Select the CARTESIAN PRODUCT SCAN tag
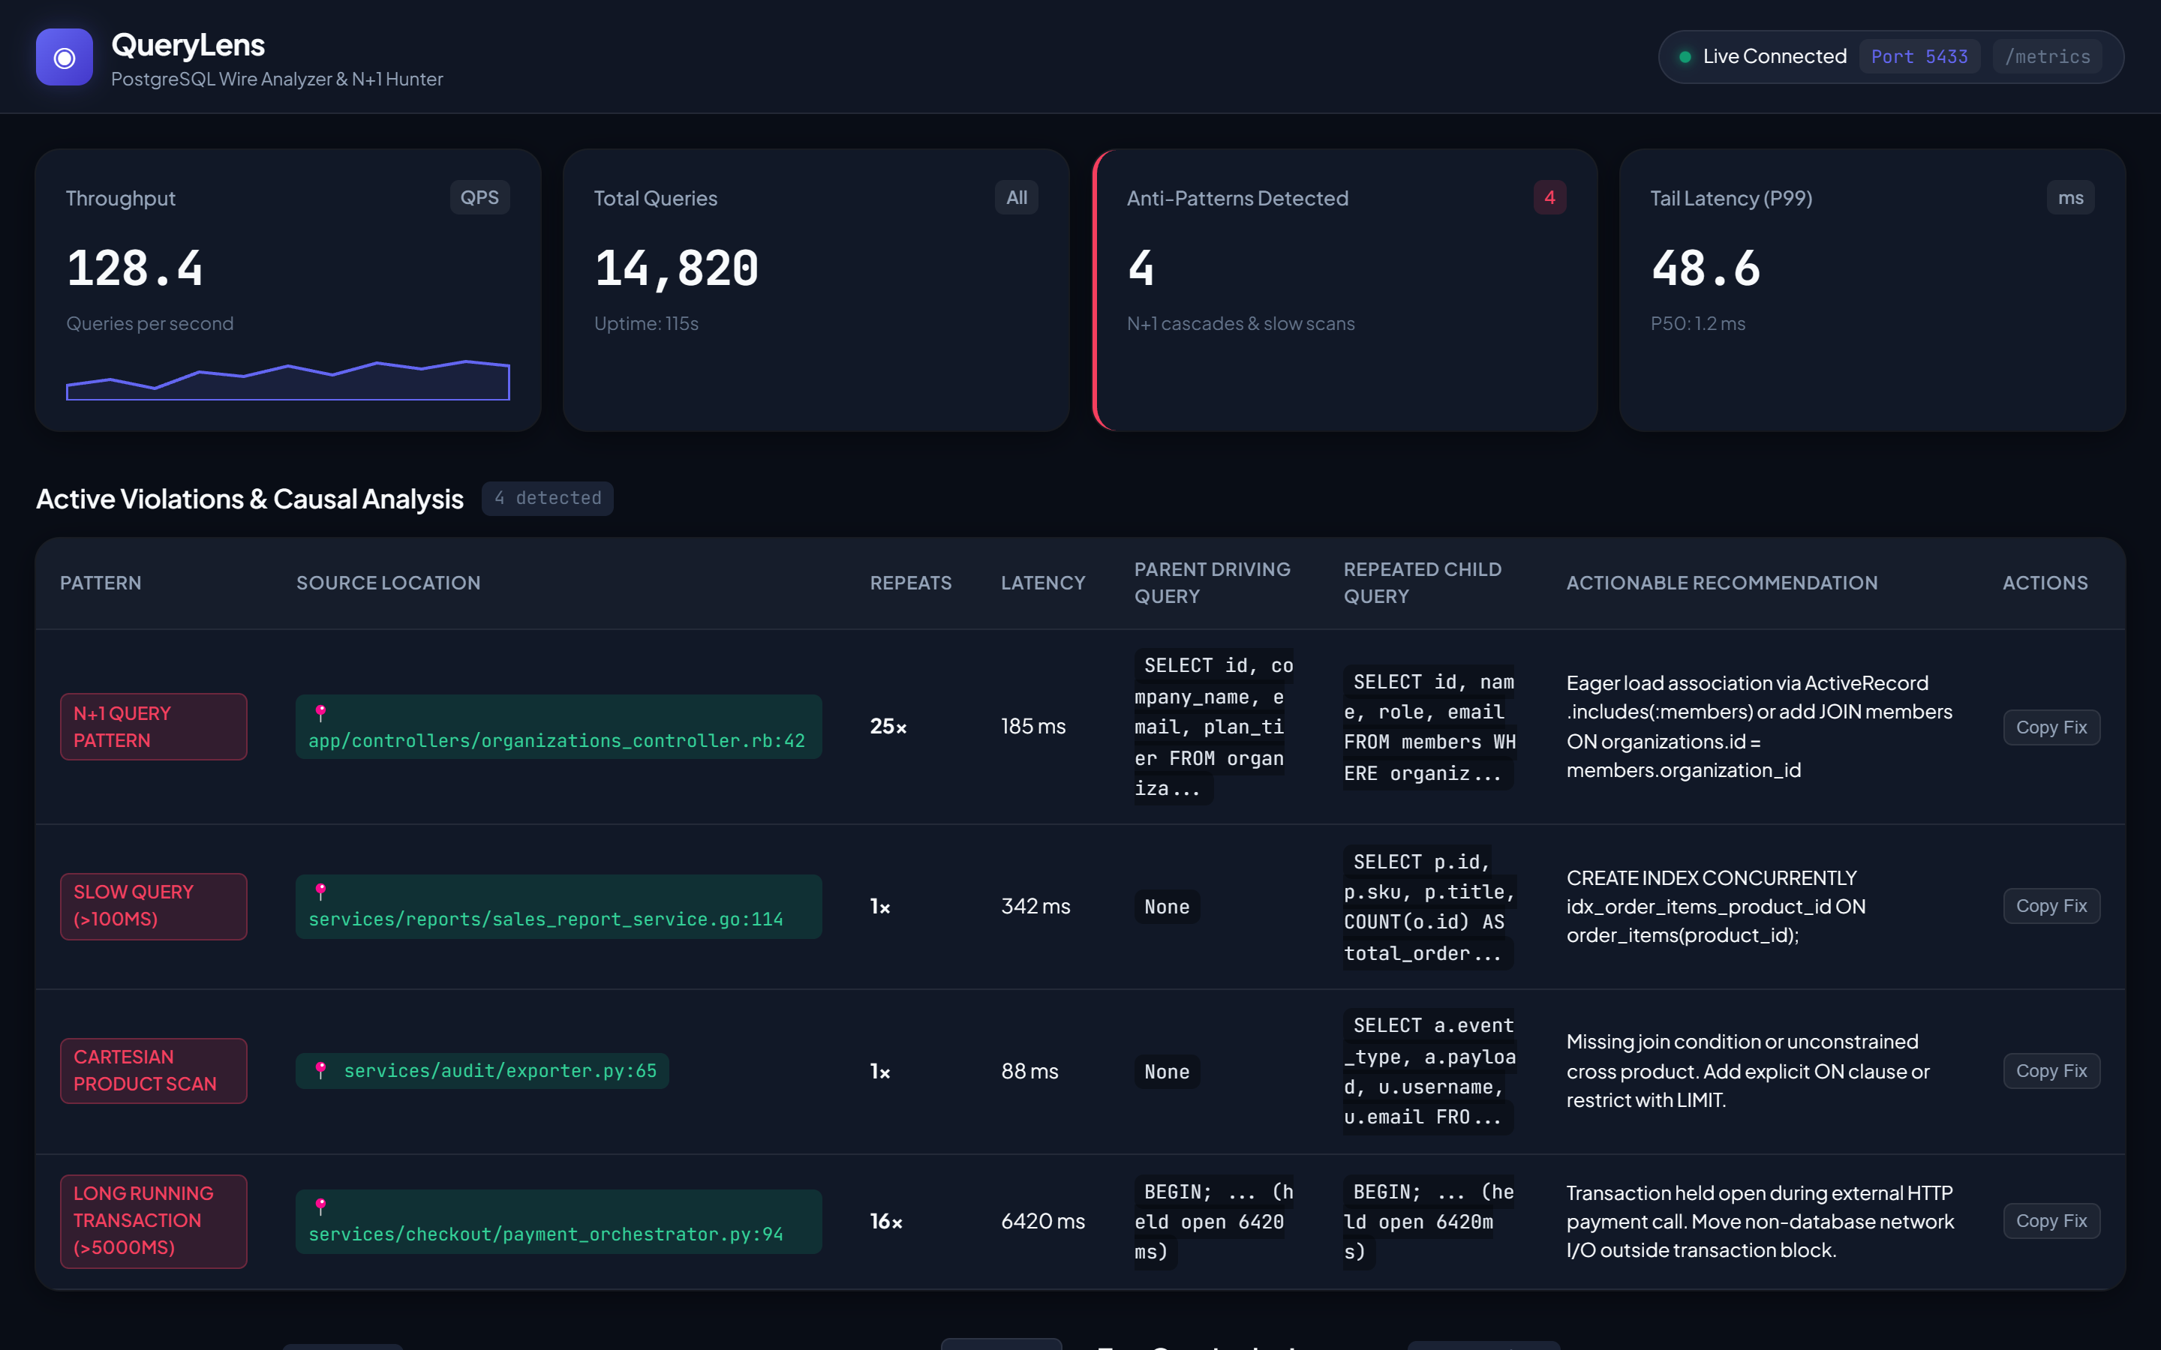 click(154, 1070)
